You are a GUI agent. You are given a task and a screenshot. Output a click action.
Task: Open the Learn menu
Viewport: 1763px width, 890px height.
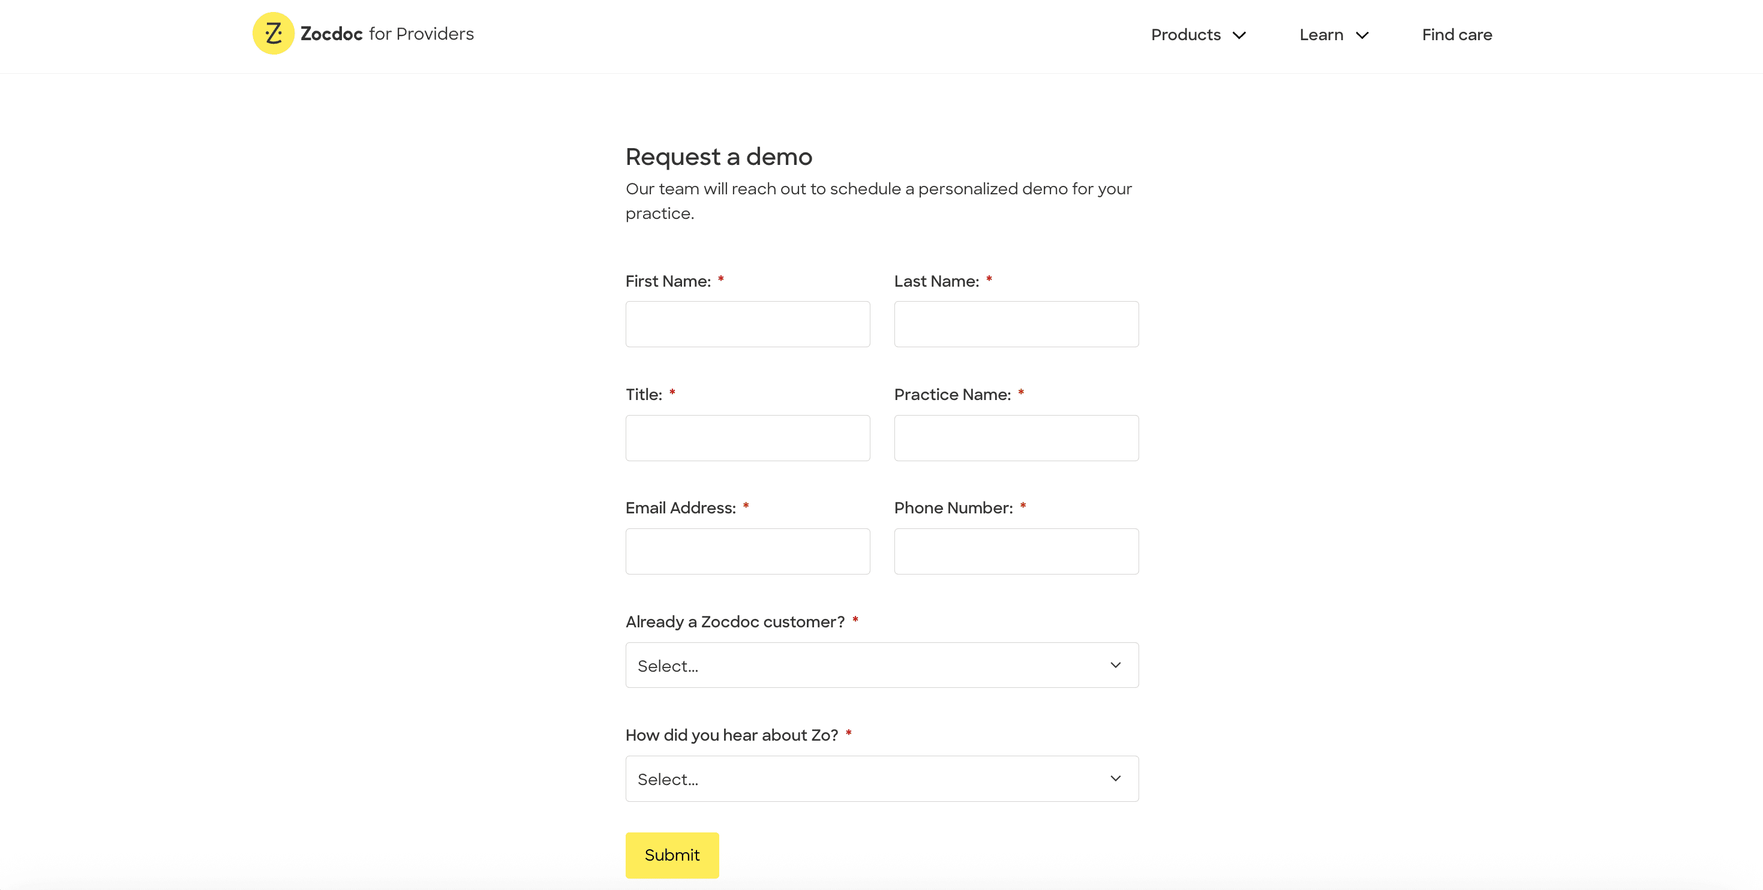pos(1321,35)
